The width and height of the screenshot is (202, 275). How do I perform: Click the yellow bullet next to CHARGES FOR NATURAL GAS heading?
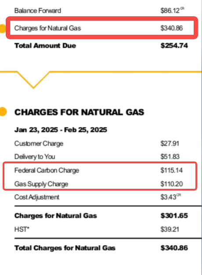[x=3, y=112]
